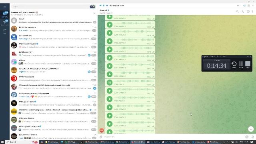This screenshot has height=144, width=256.
Task: Click the avatars icon inside search field
Action: (x=92, y=7)
